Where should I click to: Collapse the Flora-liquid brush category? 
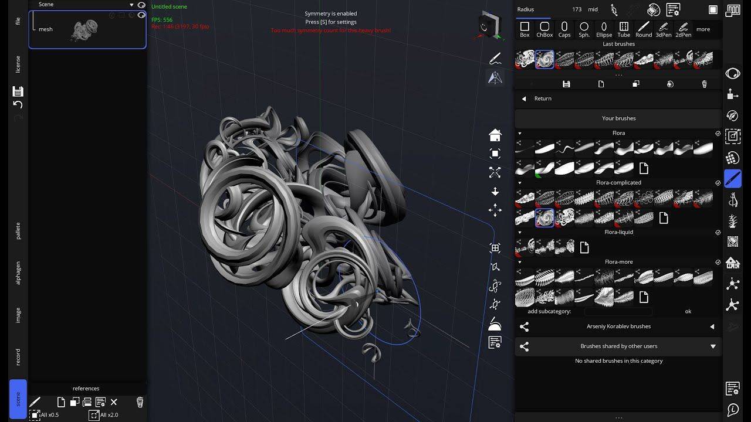tap(520, 233)
